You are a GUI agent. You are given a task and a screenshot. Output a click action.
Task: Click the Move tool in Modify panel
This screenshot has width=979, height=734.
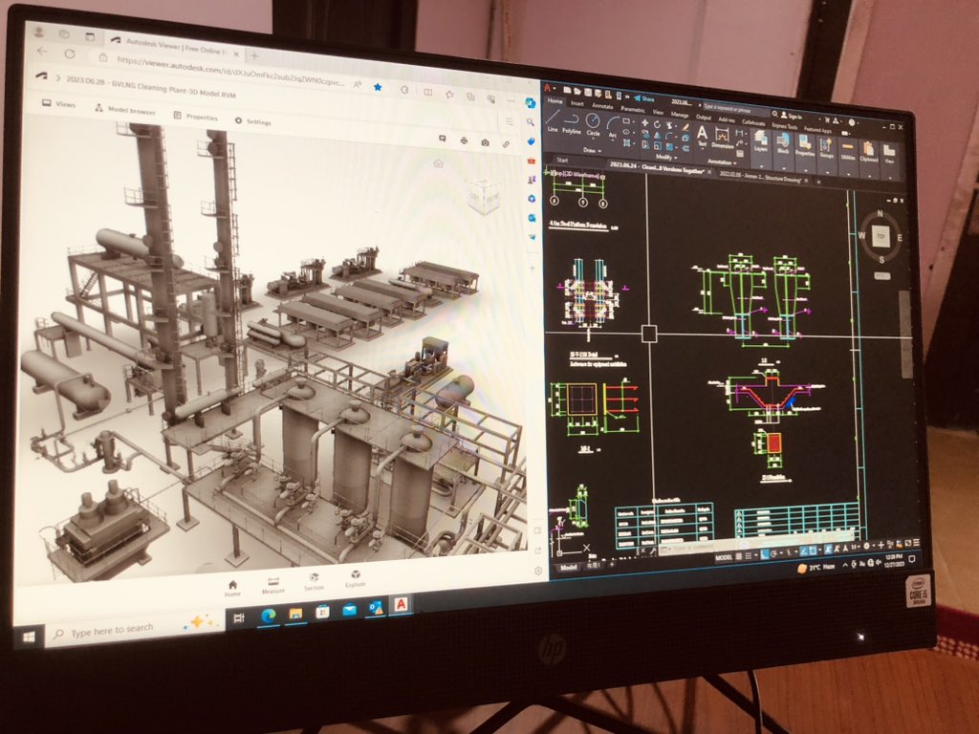point(644,123)
